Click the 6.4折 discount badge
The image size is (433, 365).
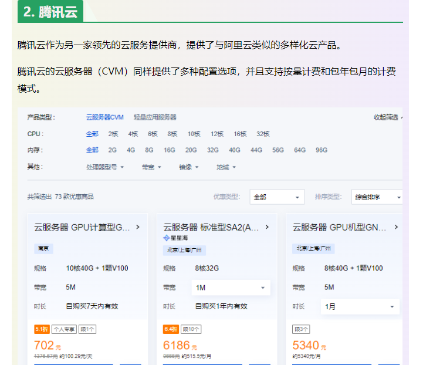pos(171,329)
